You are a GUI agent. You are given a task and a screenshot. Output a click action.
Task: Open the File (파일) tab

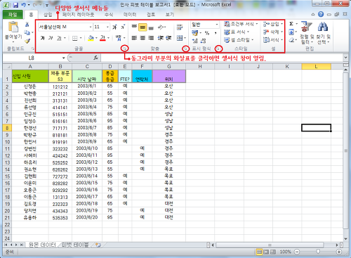click(x=13, y=15)
